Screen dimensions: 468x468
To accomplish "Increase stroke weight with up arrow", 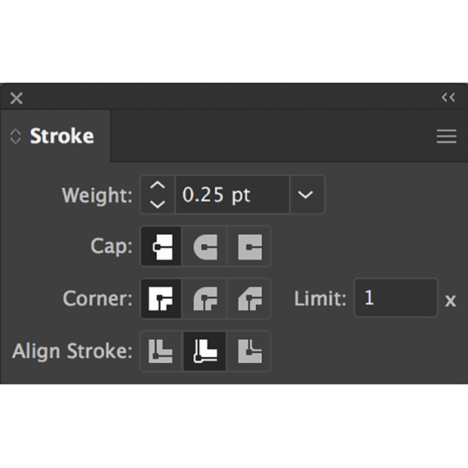I will coord(157,186).
